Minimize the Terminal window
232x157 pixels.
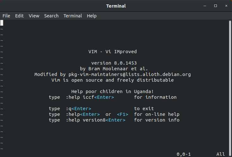coord(205,6)
